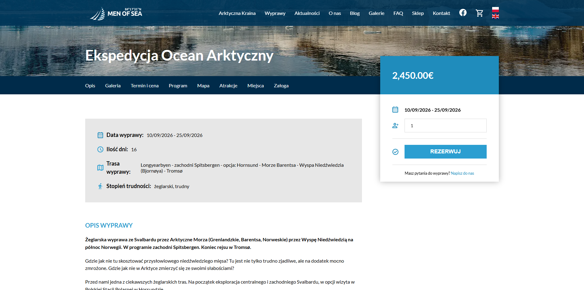Click the walking figure icon by Stopień trudności
Image resolution: width=584 pixels, height=290 pixels.
100,186
